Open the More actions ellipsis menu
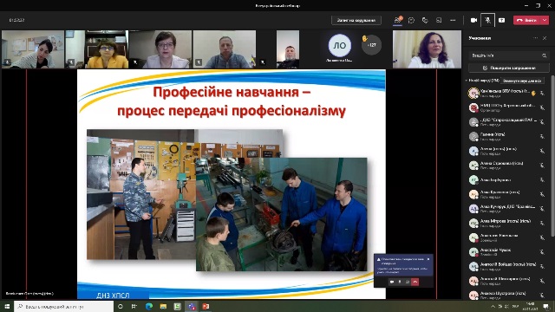The image size is (555, 312). click(453, 20)
